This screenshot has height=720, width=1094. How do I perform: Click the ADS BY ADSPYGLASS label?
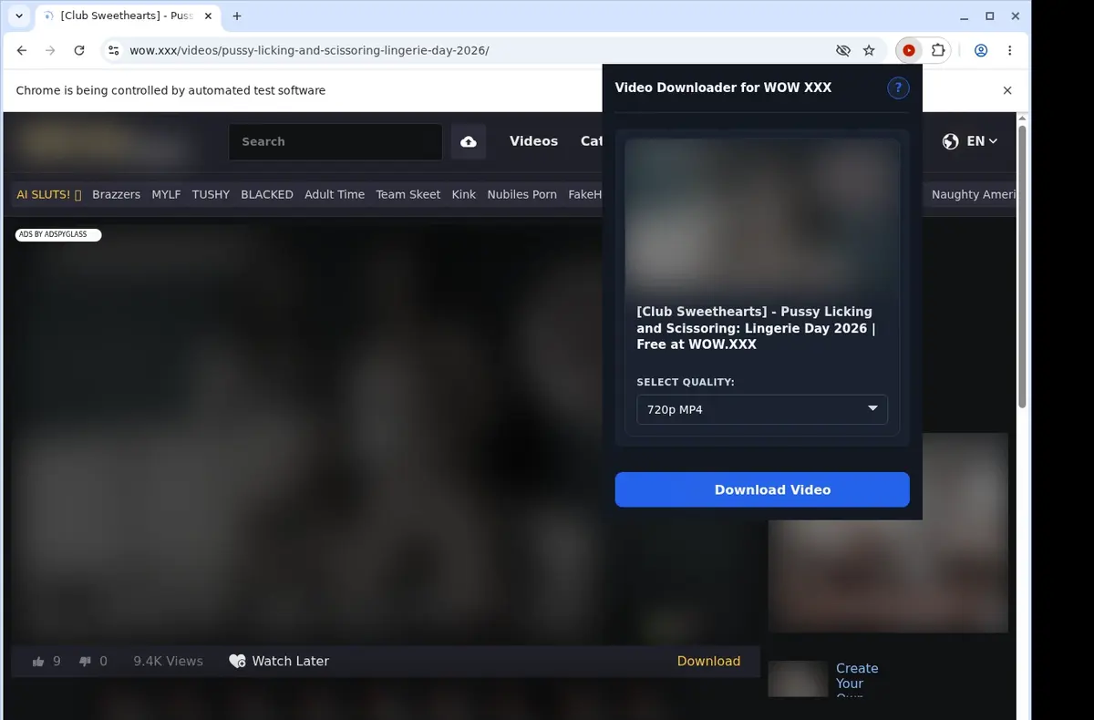(x=58, y=234)
